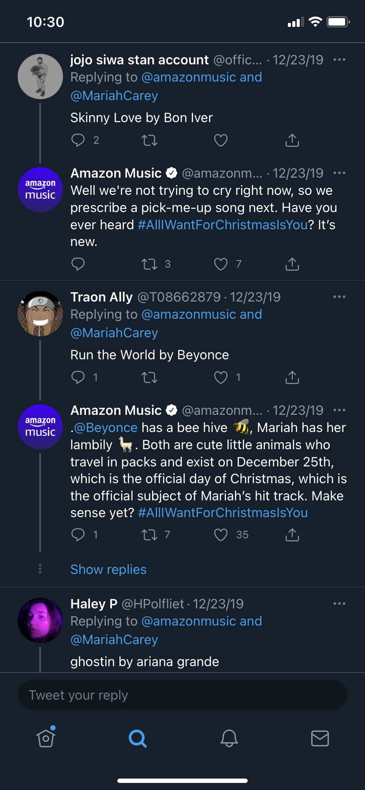Open the @Beyonce mention link
The image size is (365, 790).
coord(105,428)
